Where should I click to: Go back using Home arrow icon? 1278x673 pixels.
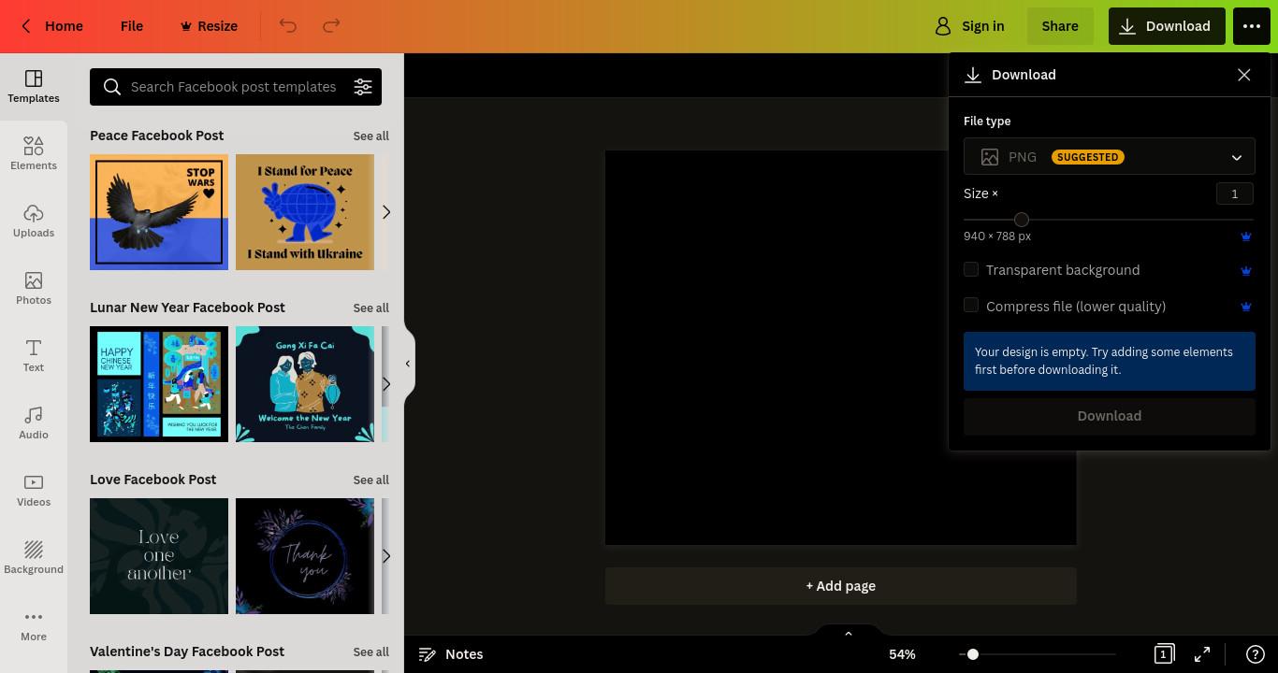(26, 26)
